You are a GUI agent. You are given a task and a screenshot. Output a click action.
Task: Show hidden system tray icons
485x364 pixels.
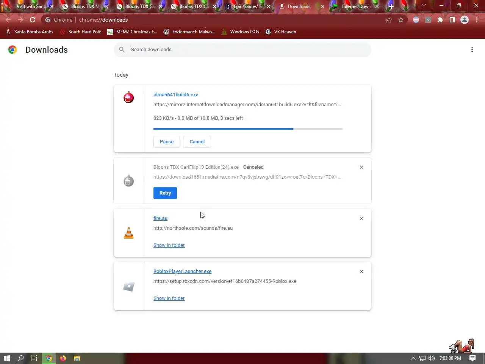tap(413, 358)
